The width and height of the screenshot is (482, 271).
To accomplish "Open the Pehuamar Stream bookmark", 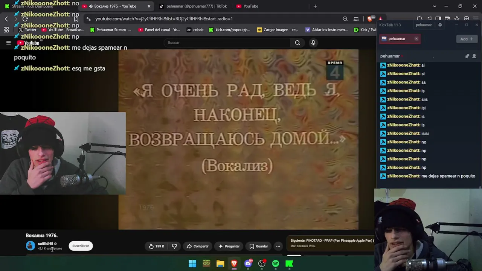I will [x=111, y=30].
